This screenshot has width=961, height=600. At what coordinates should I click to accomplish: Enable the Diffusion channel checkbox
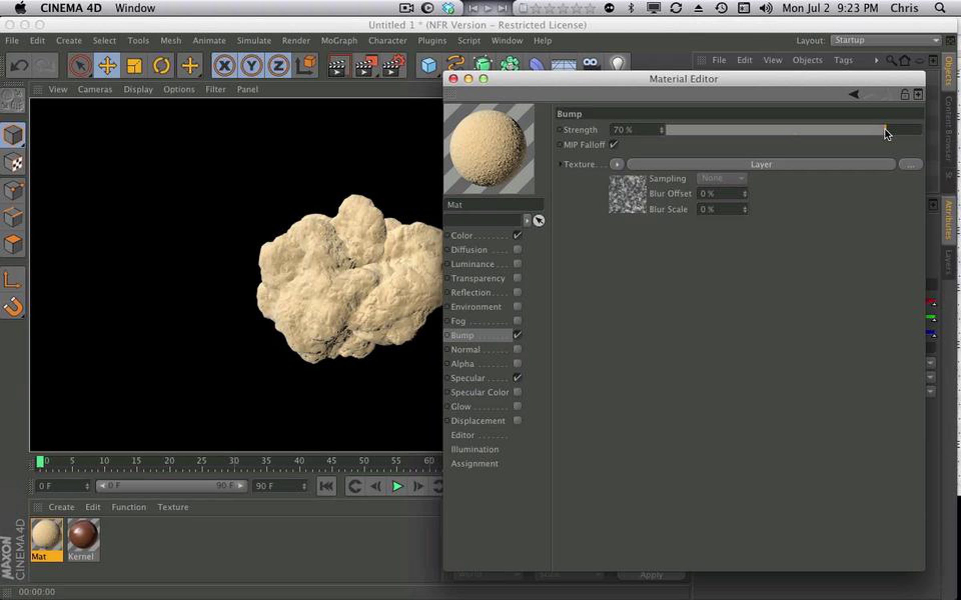pyautogui.click(x=517, y=250)
